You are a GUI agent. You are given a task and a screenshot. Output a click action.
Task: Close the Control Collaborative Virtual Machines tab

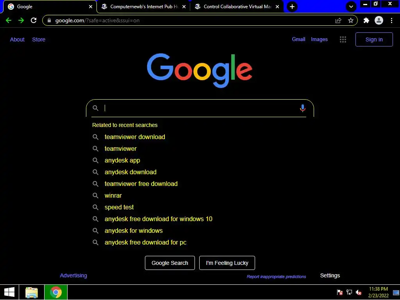point(277,7)
